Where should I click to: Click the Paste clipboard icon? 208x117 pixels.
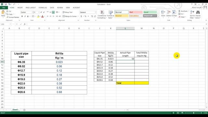tap(3, 13)
